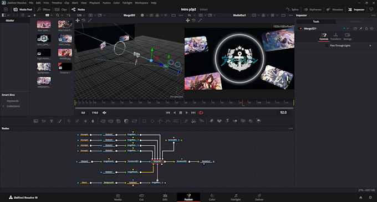The width and height of the screenshot is (377, 202).
Task: Click the time ruler scrub bar
Action: tap(184, 103)
